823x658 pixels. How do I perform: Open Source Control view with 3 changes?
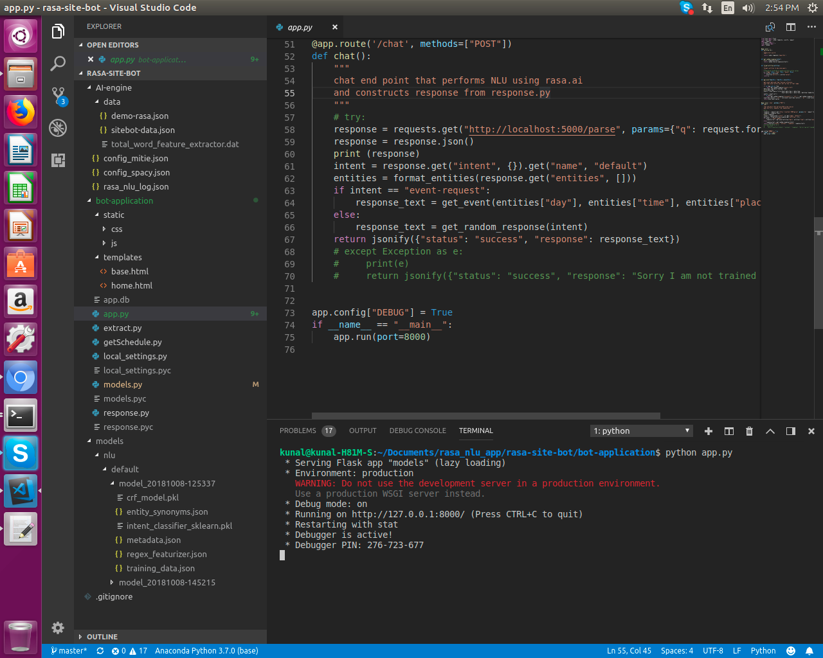coord(59,96)
